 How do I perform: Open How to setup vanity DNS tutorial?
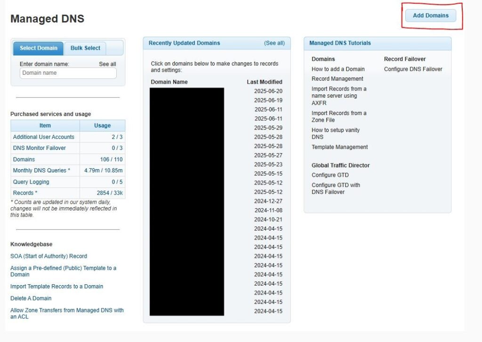335,133
